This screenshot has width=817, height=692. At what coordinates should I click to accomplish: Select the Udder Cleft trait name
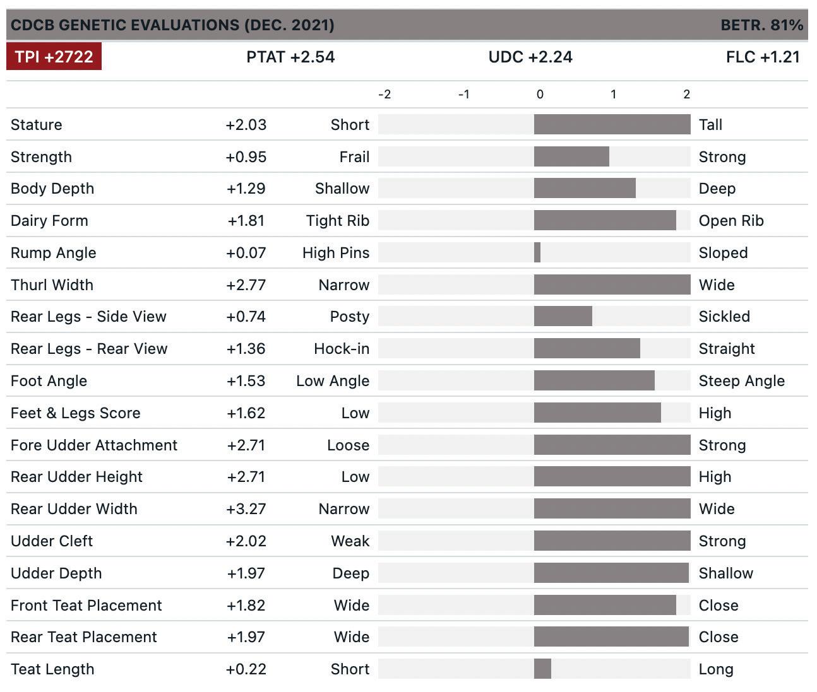click(52, 541)
